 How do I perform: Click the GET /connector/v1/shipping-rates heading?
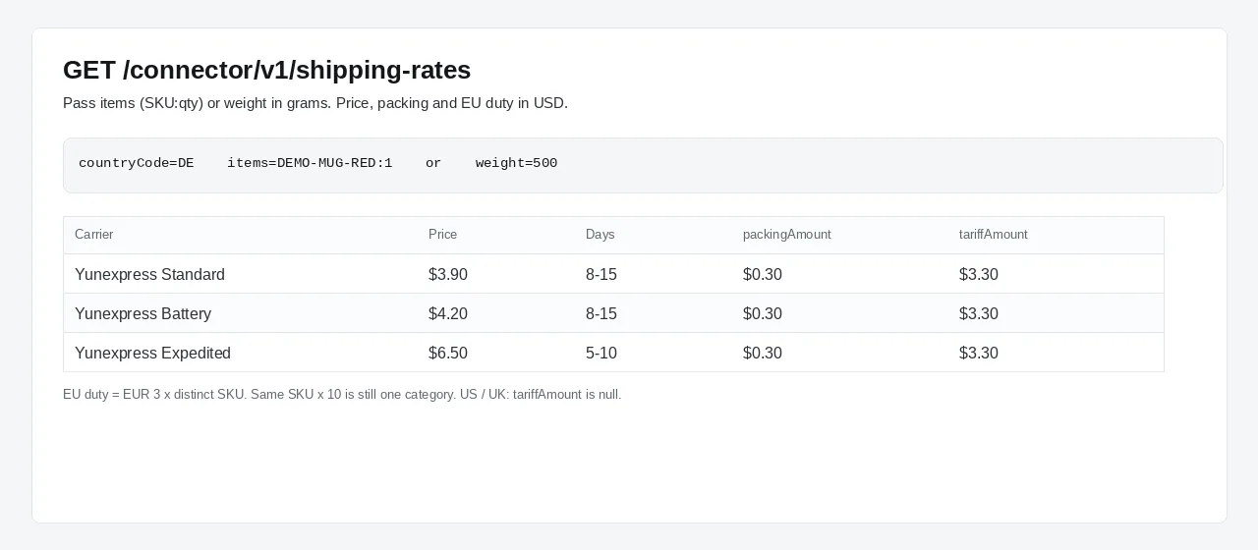[x=266, y=70]
